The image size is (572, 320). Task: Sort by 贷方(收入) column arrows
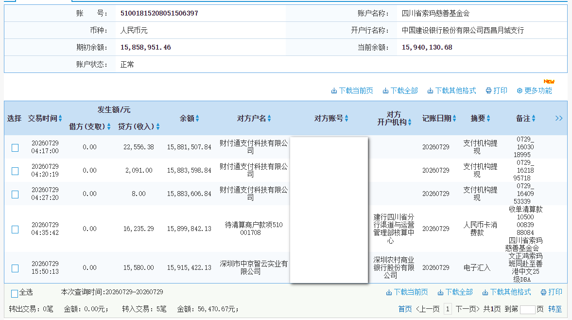point(158,126)
